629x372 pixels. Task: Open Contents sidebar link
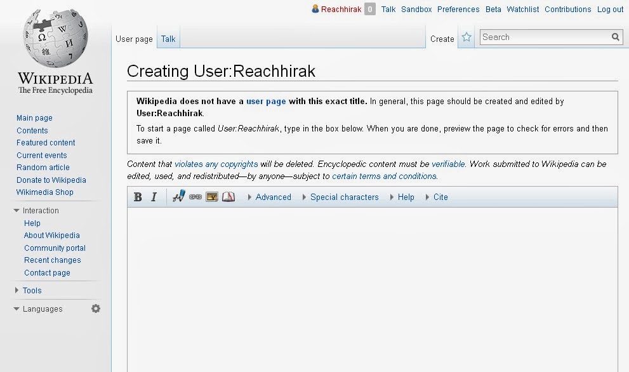pyautogui.click(x=32, y=130)
